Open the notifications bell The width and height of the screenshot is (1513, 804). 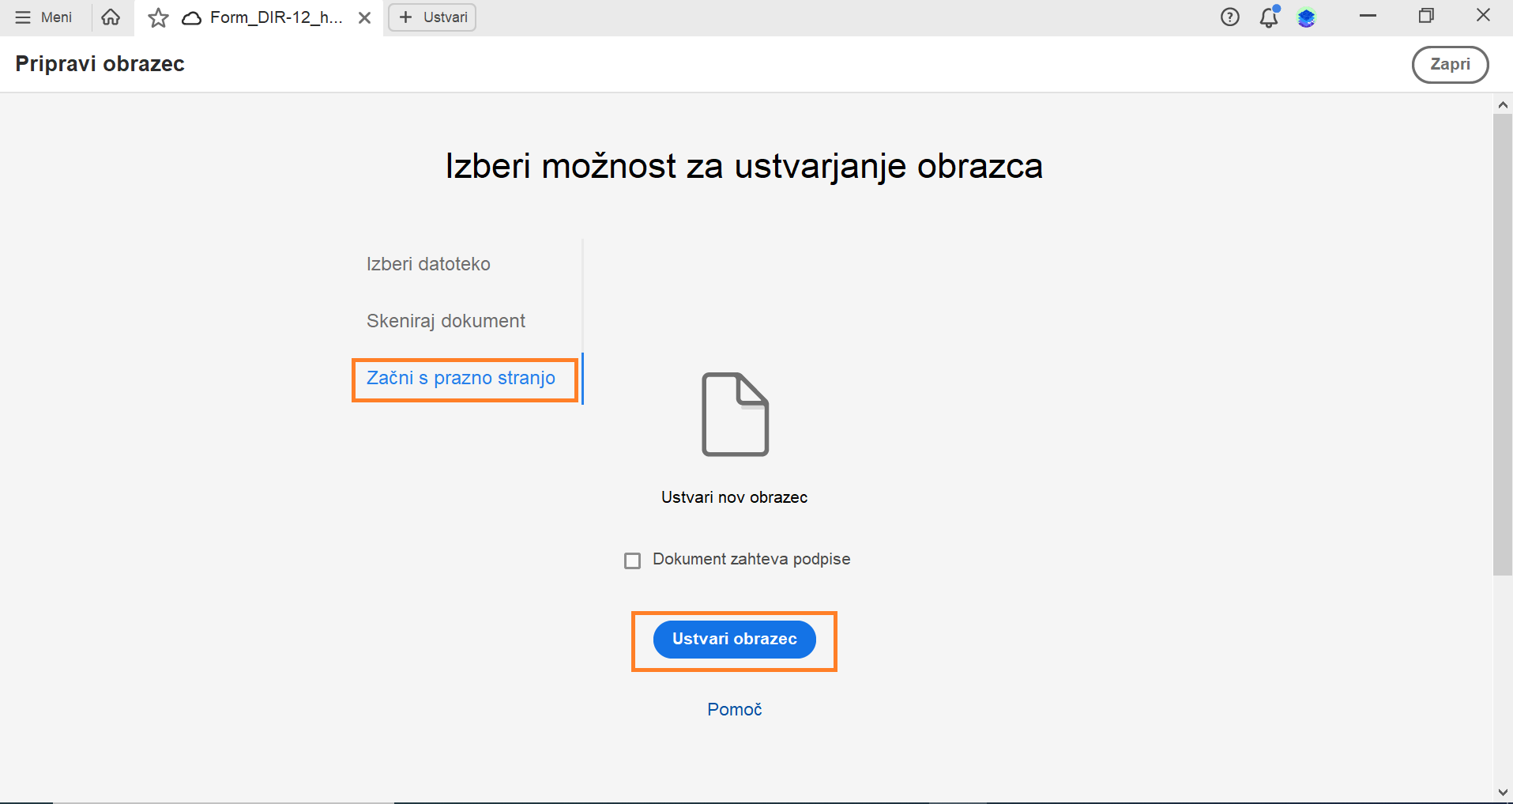[x=1269, y=17]
